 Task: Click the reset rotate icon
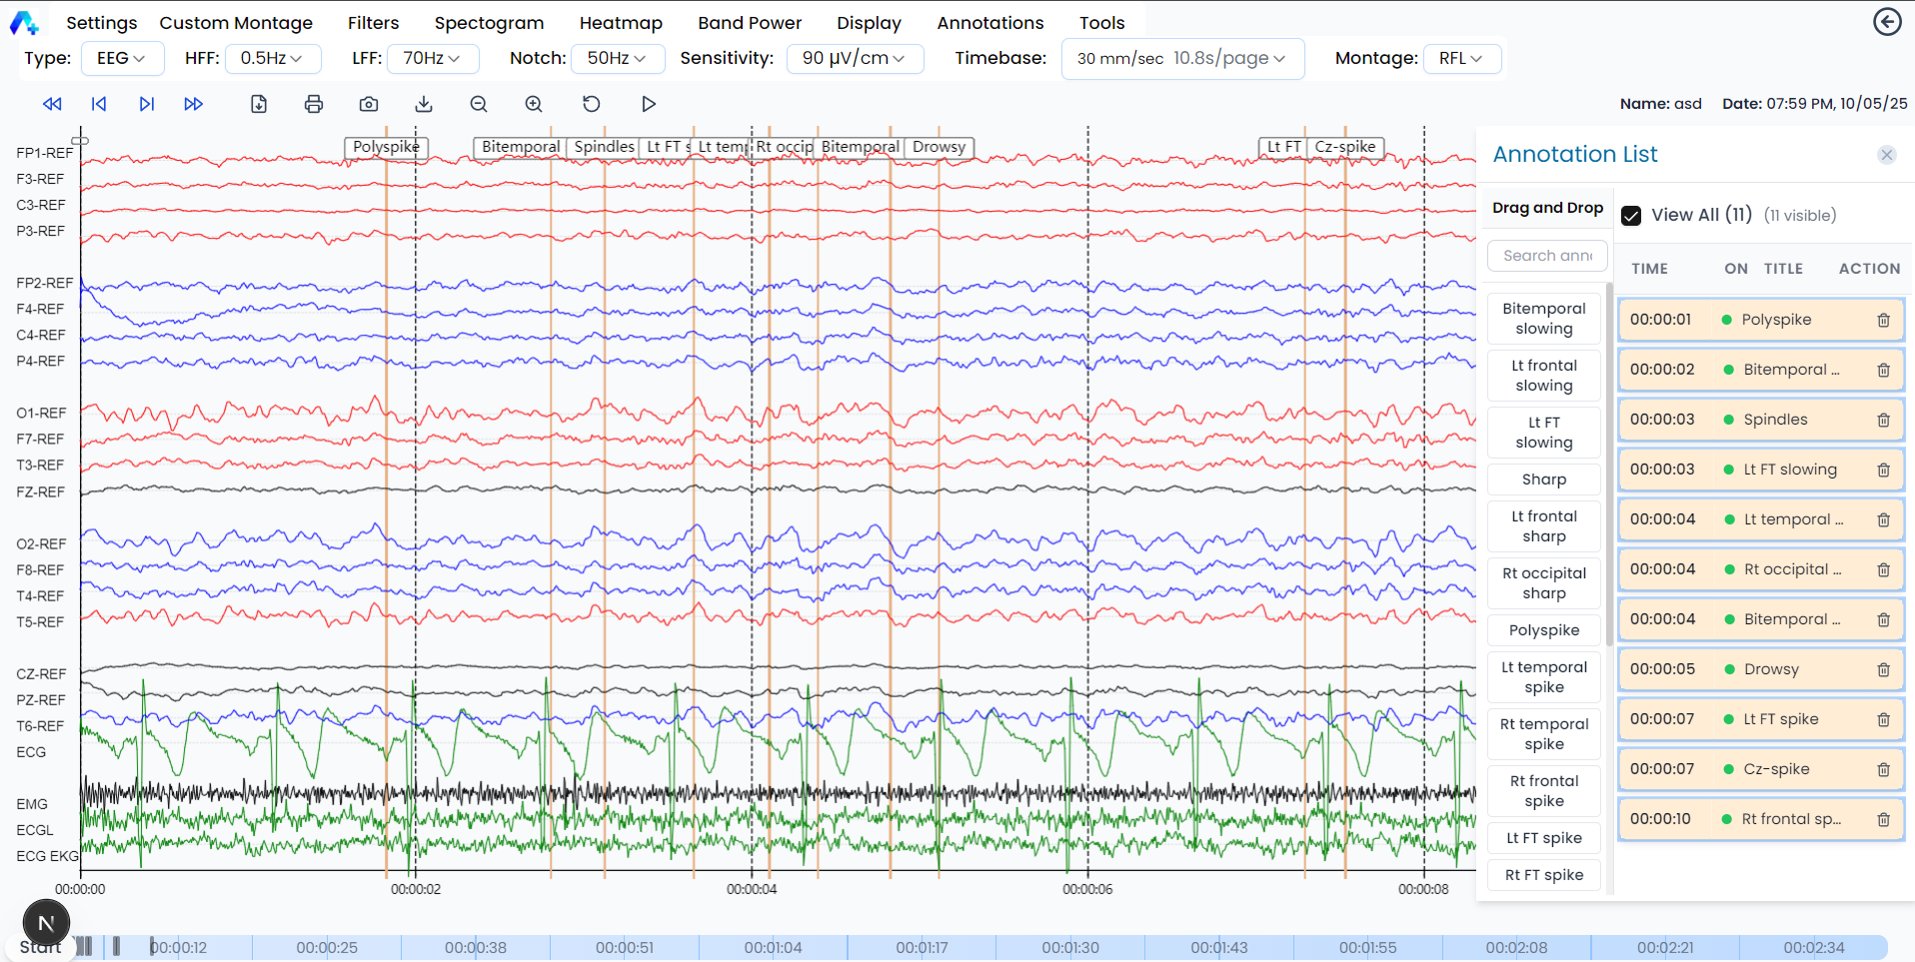click(x=592, y=104)
